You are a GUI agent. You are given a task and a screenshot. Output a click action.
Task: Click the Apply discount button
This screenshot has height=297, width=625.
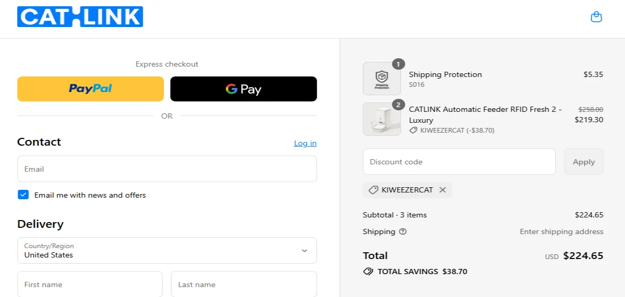[584, 162]
